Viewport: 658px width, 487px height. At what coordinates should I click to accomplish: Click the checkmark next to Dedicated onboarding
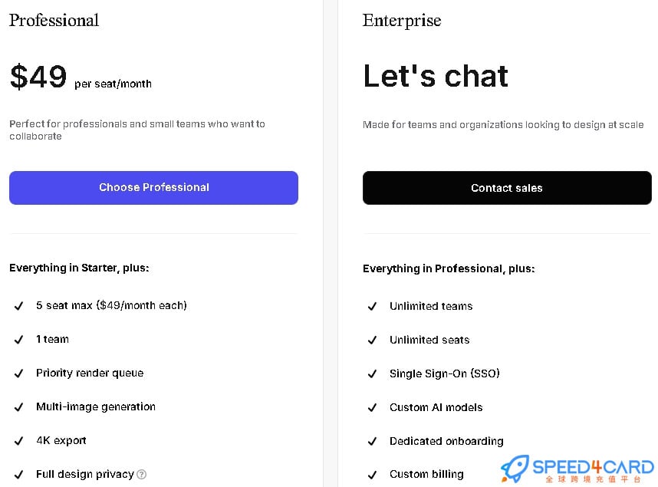tap(372, 441)
